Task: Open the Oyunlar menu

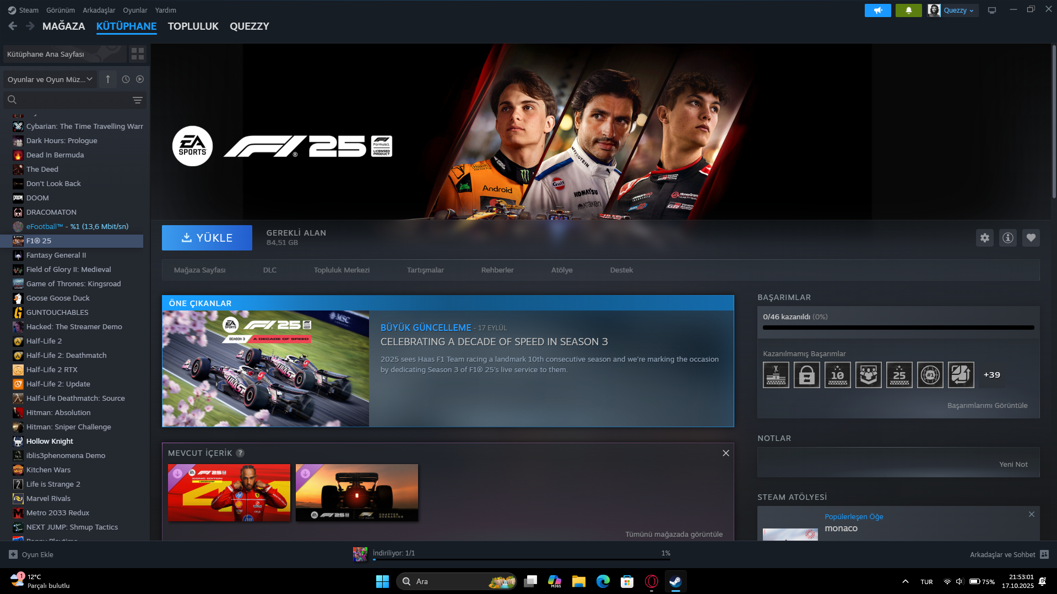Action: [x=135, y=10]
